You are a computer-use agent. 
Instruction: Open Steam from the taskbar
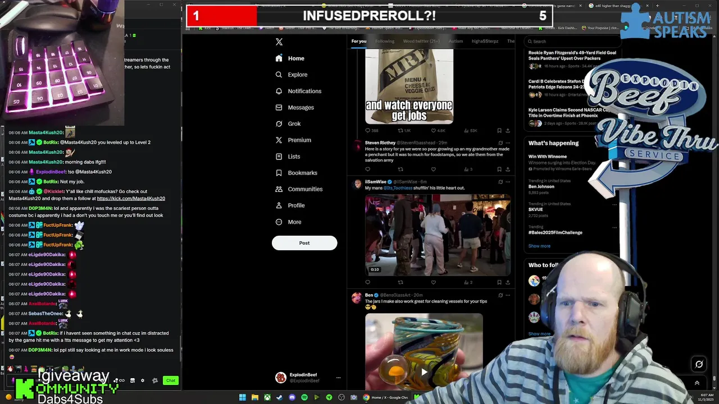pos(280,397)
